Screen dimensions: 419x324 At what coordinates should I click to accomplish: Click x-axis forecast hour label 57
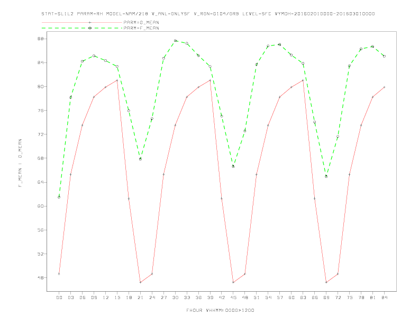280,298
